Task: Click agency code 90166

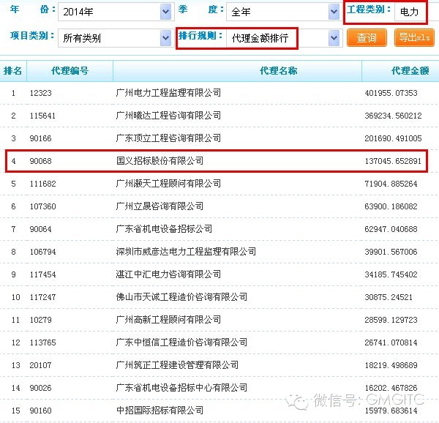Action: tap(40, 138)
